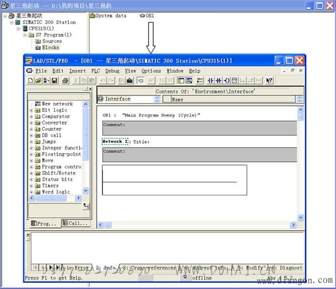Image resolution: width=336 pixels, height=289 pixels.
Task: Close the program elements pane X button
Action: pos(91,89)
